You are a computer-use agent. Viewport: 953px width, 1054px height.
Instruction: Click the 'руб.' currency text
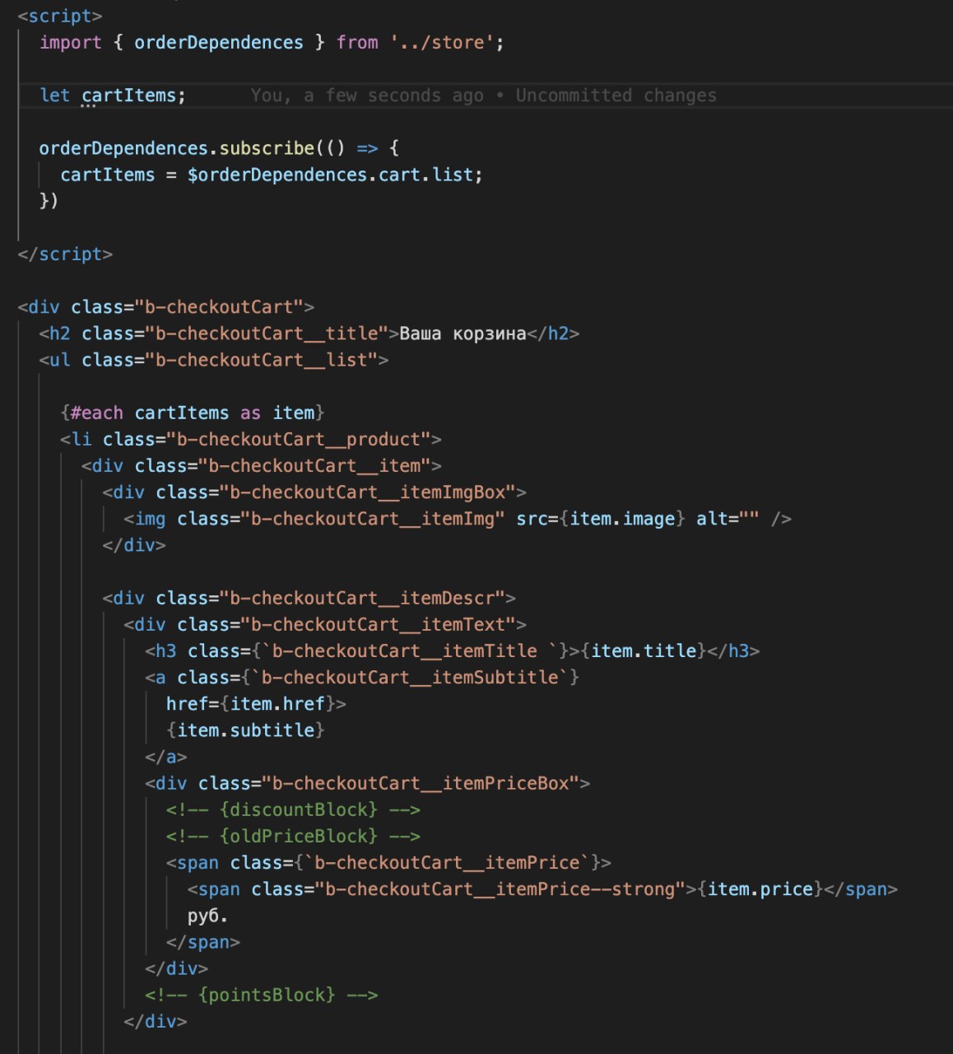point(208,915)
